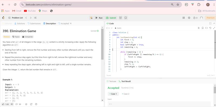This screenshot has height=107, width=216.
Task: Open the timer alarm clock icon
Action: 120,18
